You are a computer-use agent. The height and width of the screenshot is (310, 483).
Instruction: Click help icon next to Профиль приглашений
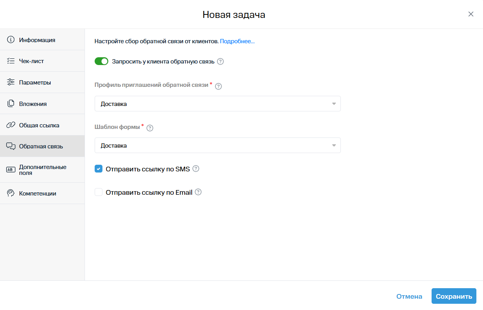[x=219, y=86]
